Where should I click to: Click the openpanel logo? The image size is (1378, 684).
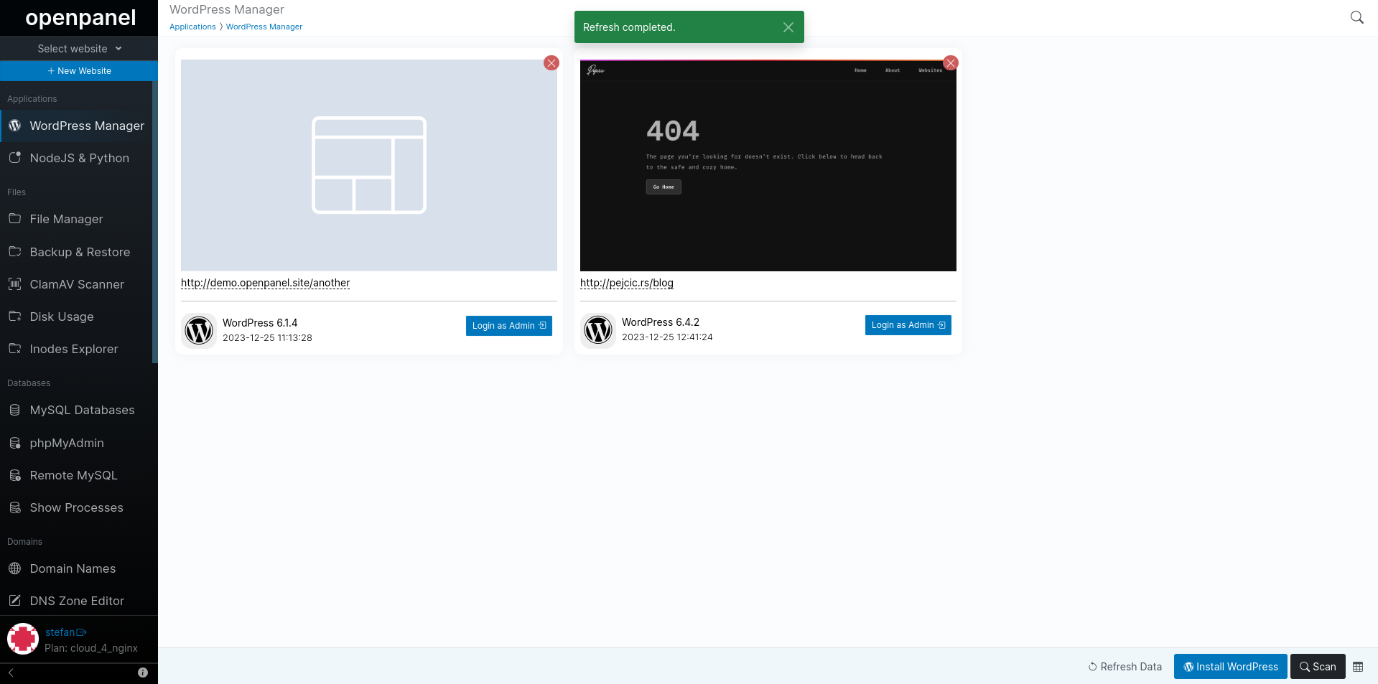click(80, 18)
